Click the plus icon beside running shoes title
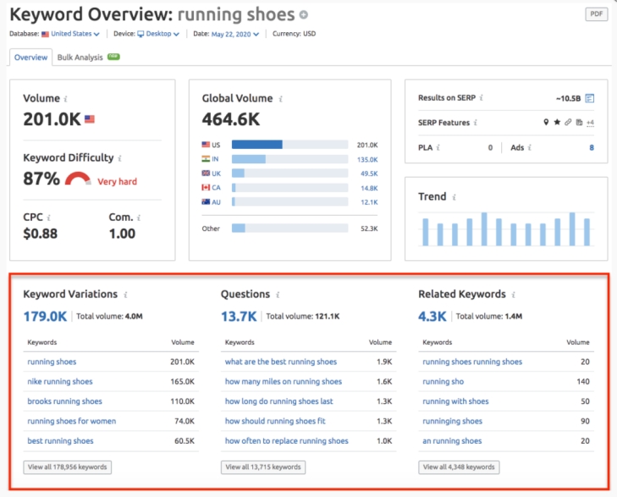Image resolution: width=617 pixels, height=497 pixels. click(305, 15)
